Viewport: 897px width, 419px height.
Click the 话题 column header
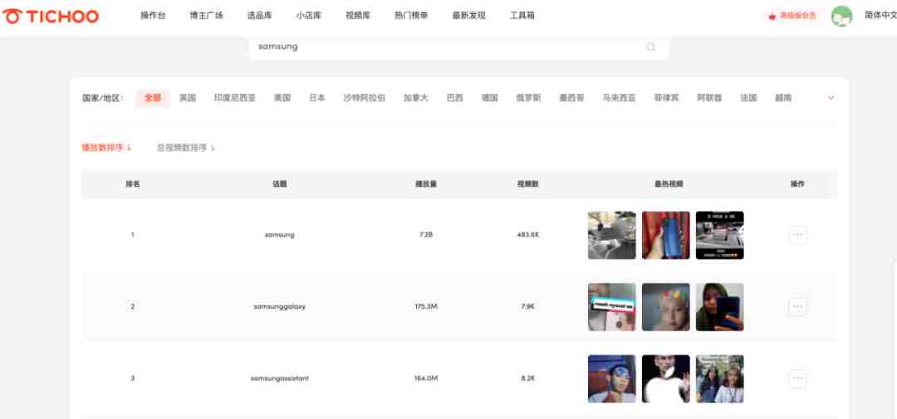(x=279, y=184)
